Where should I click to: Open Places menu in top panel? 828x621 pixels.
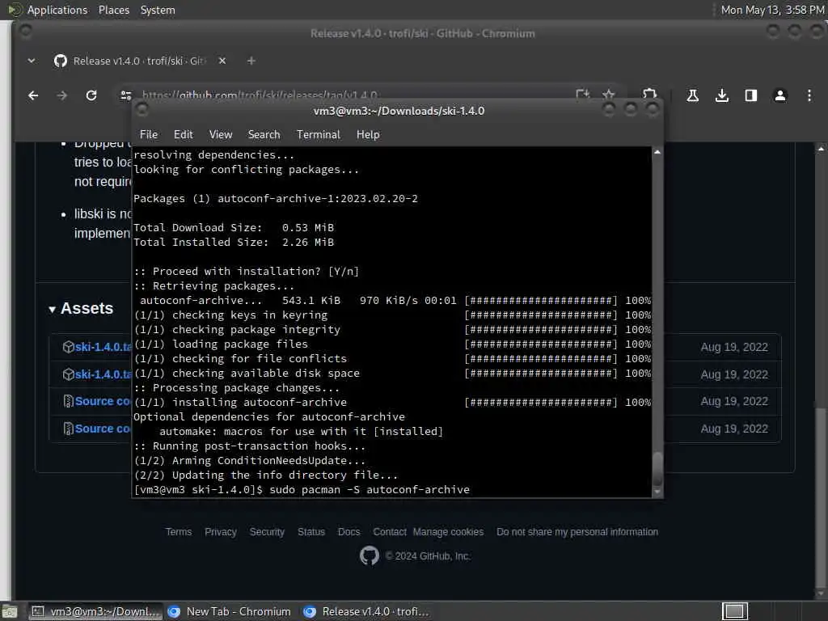click(x=113, y=10)
